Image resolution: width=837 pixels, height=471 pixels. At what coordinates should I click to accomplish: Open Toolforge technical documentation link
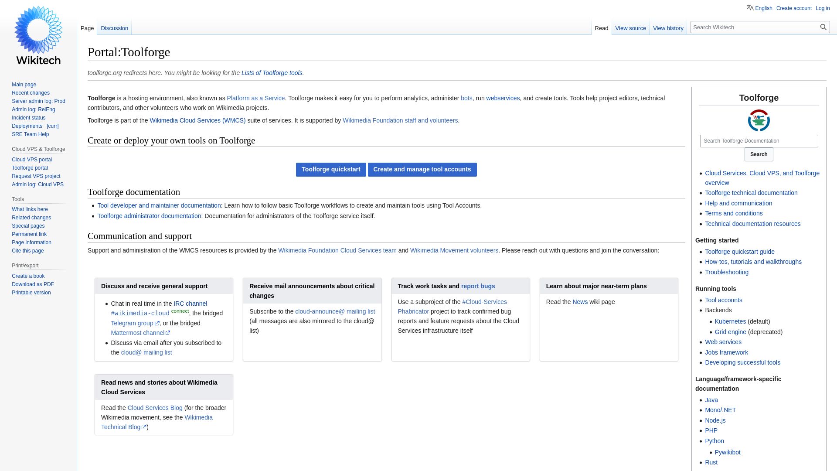pyautogui.click(x=751, y=193)
